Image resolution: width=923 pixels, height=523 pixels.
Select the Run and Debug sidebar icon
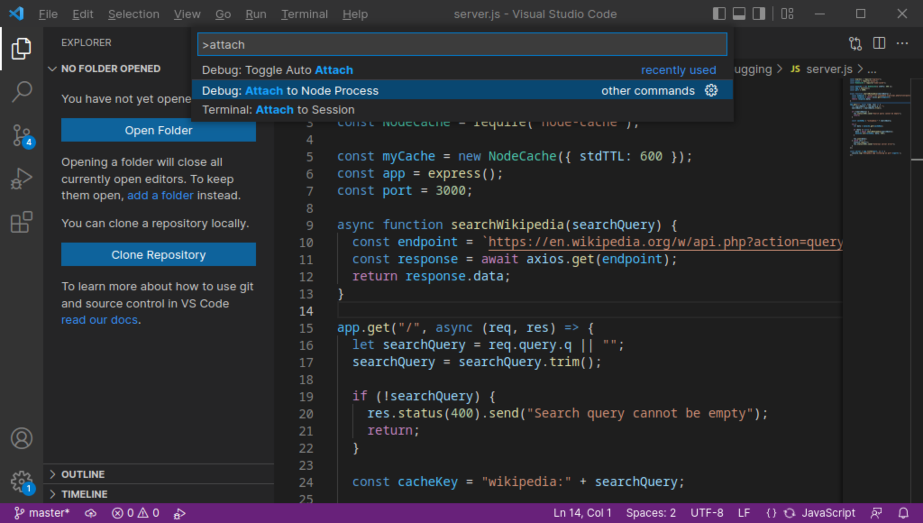point(21,178)
